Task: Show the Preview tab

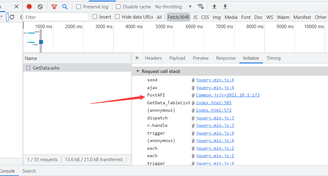Action: [x=201, y=58]
